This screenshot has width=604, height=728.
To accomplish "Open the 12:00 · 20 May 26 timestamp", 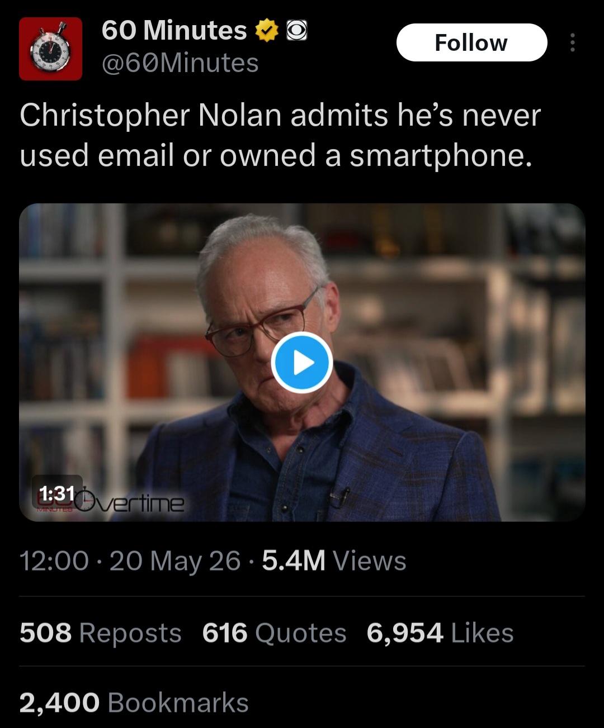I will 130,561.
